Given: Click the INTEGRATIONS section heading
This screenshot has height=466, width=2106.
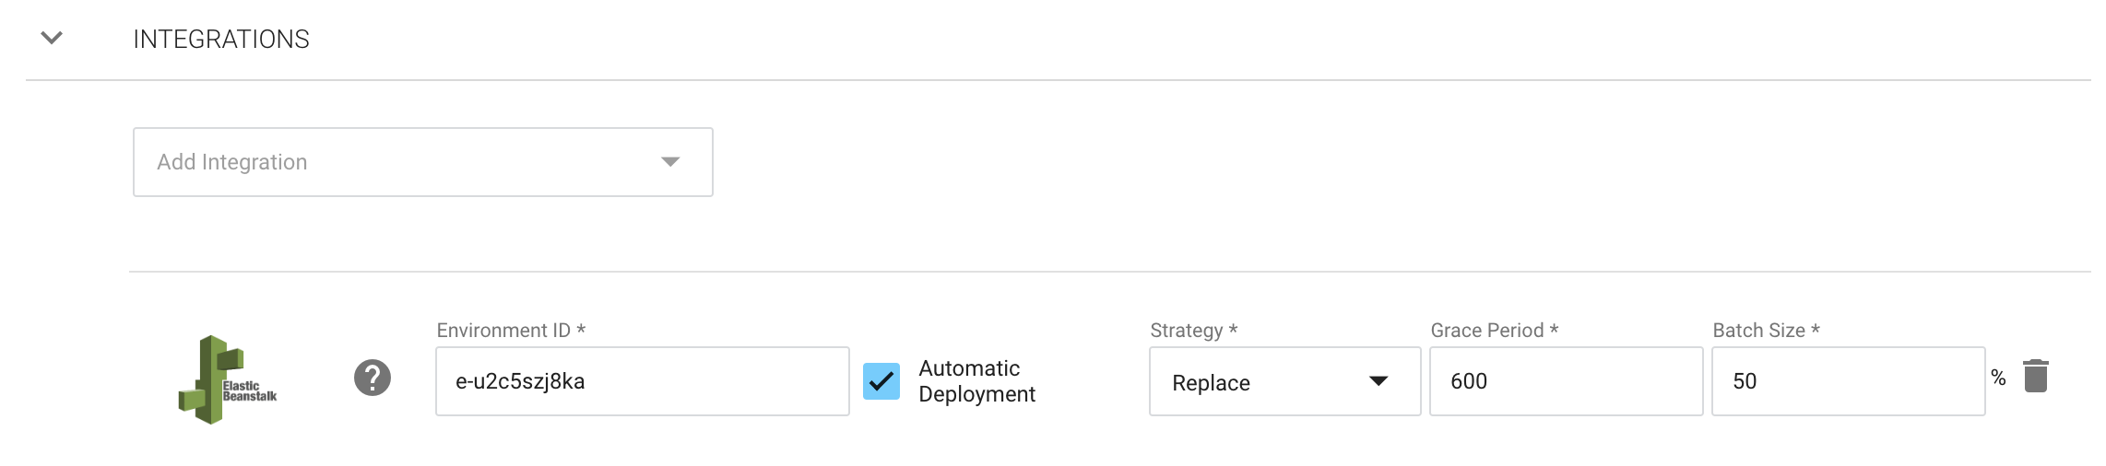Looking at the screenshot, I should 221,40.
